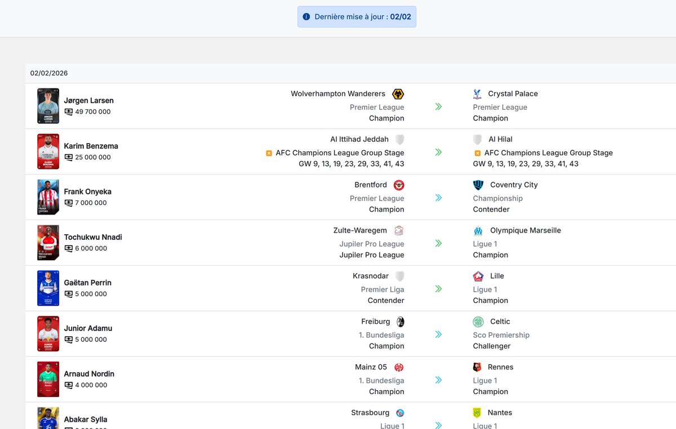Click Al Hilal's GW 9, 13, 19 gameweek list
This screenshot has height=429, width=676.
pyautogui.click(x=526, y=164)
